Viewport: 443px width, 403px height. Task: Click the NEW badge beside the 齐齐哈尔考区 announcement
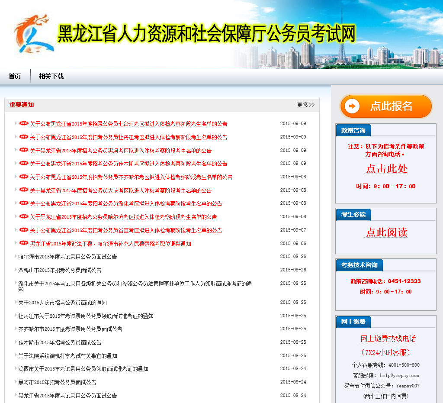[x=24, y=177]
